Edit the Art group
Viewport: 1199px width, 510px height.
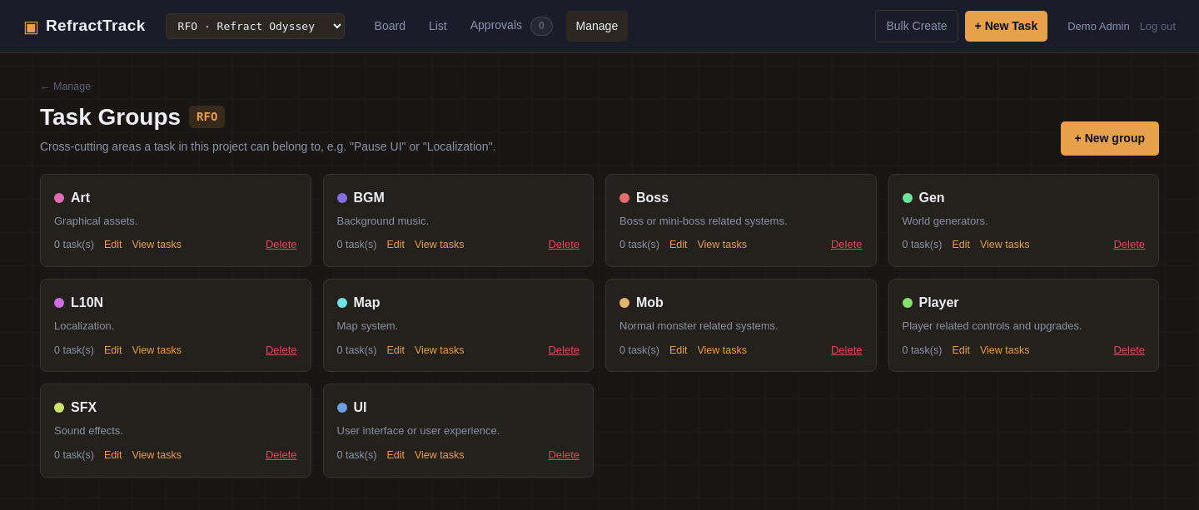click(x=113, y=245)
